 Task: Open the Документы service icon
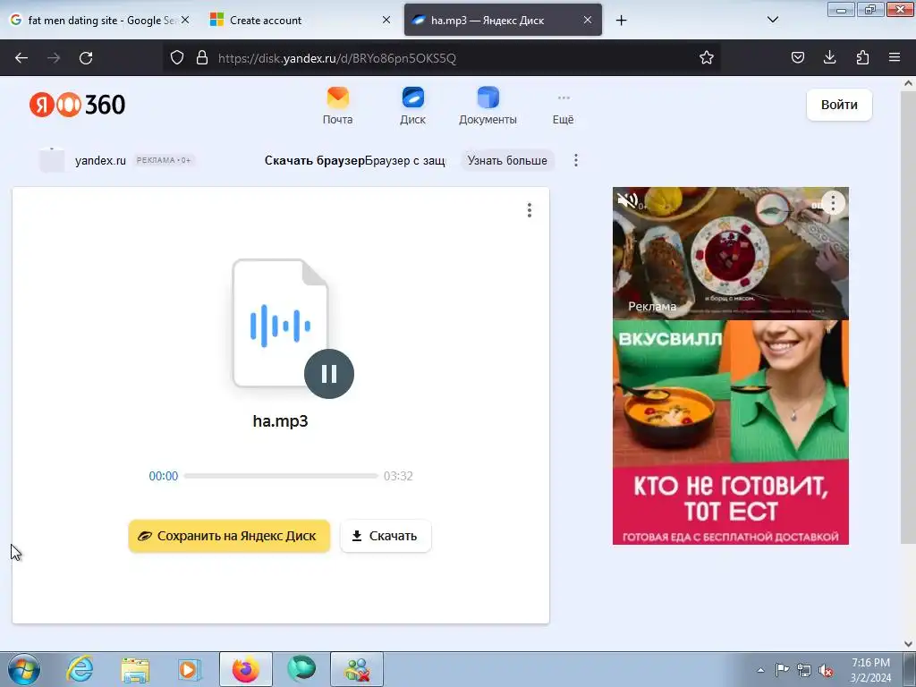click(x=488, y=106)
